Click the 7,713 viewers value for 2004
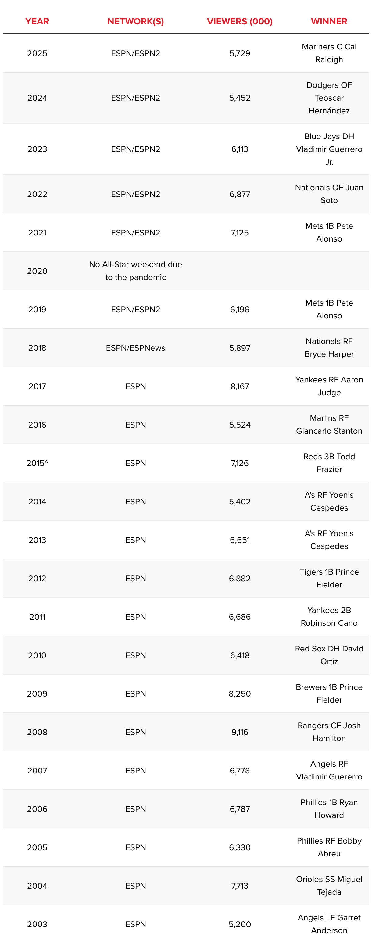The height and width of the screenshot is (946, 372). point(240,886)
